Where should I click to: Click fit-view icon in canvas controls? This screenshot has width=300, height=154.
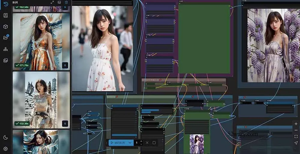click(296, 137)
